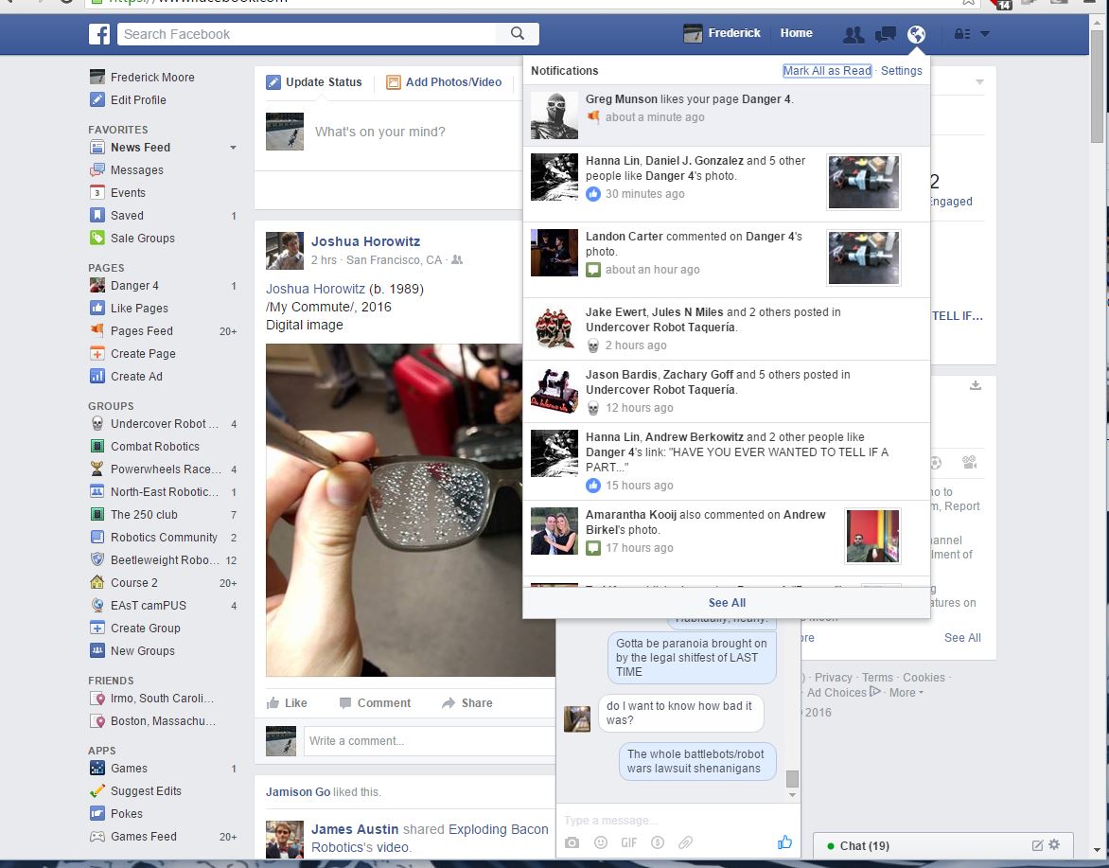Image resolution: width=1109 pixels, height=868 pixels.
Task: Switch to Add Photos/Video tab
Action: 445,82
